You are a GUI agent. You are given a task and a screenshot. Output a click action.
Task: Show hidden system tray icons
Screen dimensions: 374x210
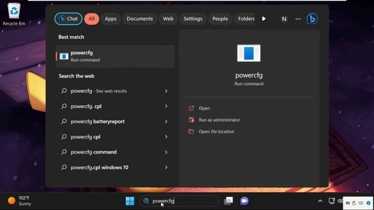coord(320,201)
